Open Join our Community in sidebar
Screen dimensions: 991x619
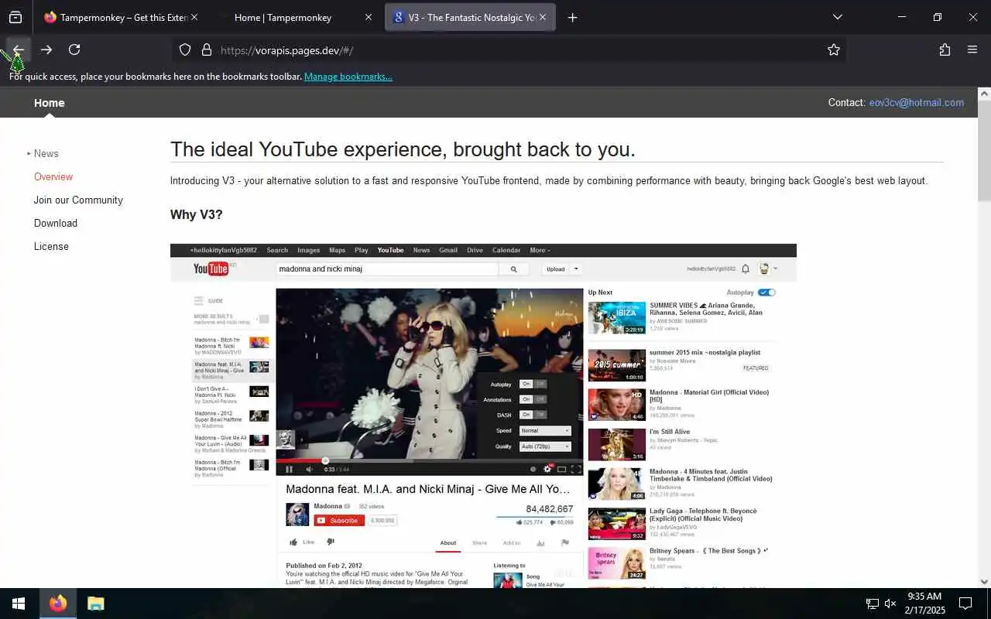(78, 200)
